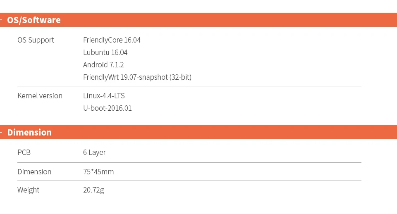The height and width of the screenshot is (214, 397).
Task: Select the Dimension row label beside 75*45mm
Action: tap(34, 172)
